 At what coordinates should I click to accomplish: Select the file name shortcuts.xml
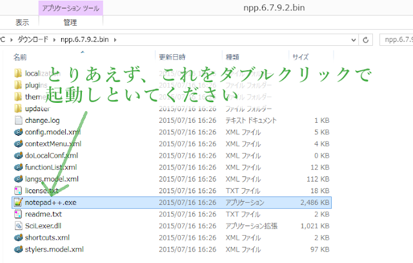click(x=47, y=237)
